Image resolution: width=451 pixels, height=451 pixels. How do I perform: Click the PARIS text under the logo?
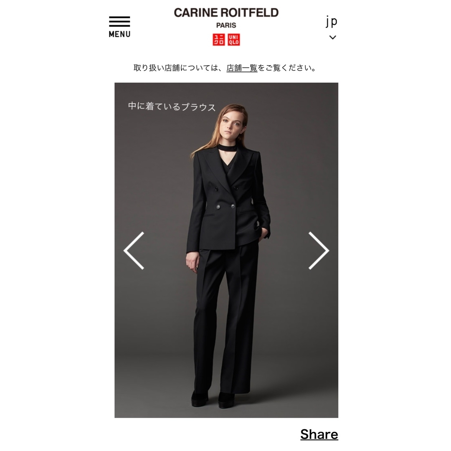coord(226,25)
